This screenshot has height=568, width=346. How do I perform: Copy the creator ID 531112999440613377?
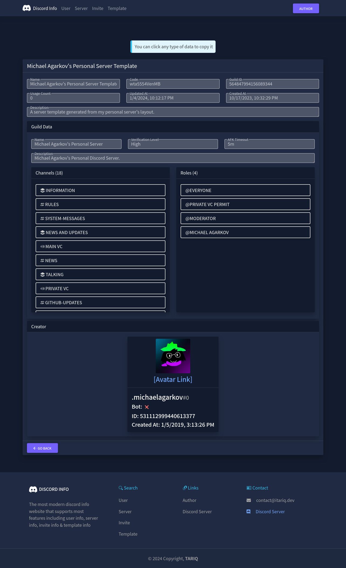tap(163, 416)
